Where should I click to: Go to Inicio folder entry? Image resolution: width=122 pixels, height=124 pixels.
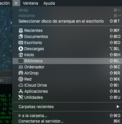click(x=67, y=55)
